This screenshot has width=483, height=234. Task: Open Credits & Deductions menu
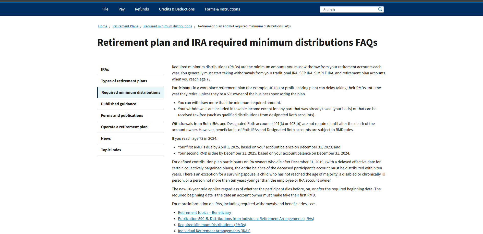tap(177, 9)
